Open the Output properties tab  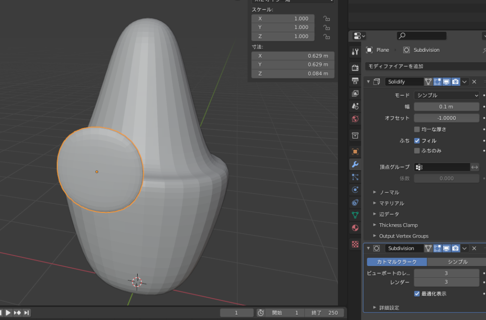[x=355, y=81]
